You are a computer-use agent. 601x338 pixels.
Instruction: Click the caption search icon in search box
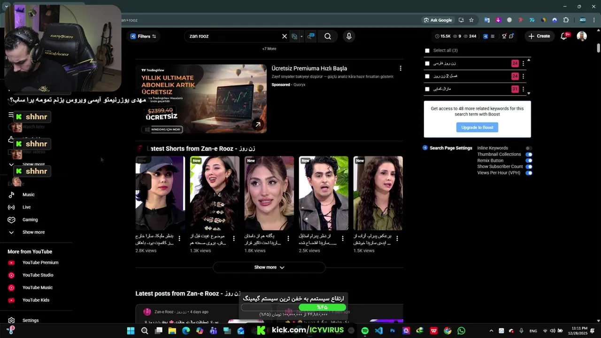[311, 36]
